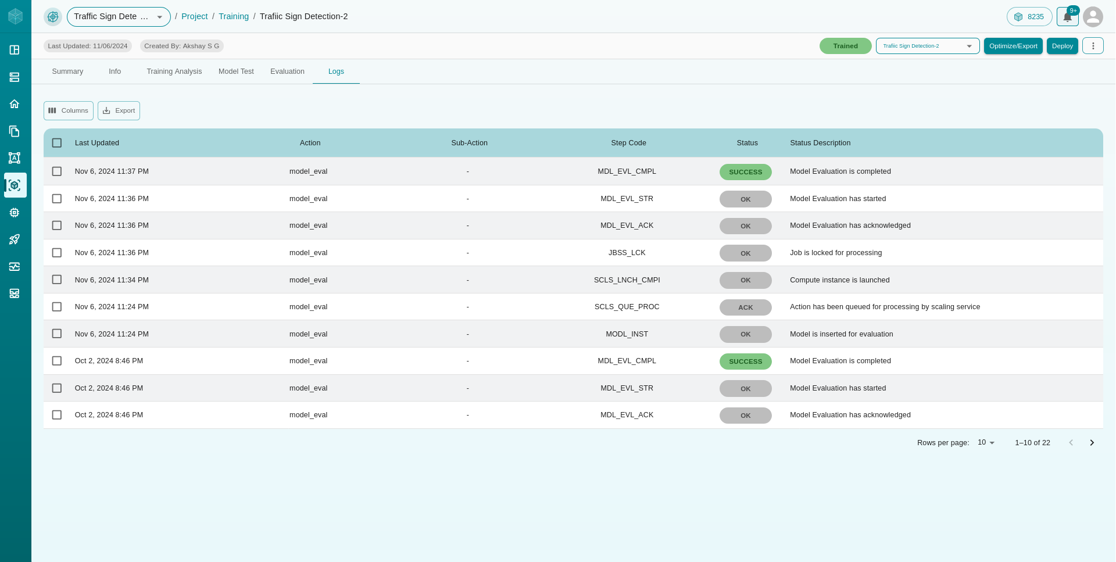Viewport: 1116px width, 562px height.
Task: Click 'Model is inserted for evaluation'
Action: click(842, 334)
